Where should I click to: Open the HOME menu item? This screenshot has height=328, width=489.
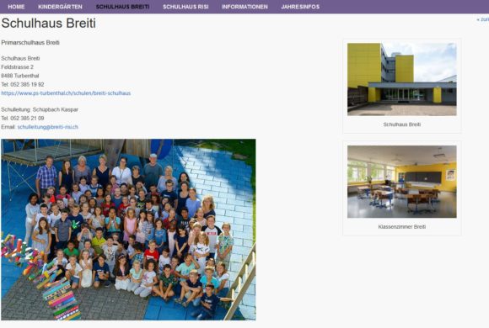(16, 7)
